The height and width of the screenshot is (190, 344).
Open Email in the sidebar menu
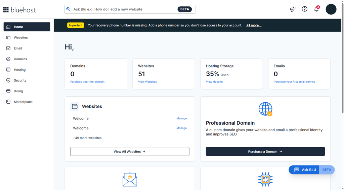pos(27,48)
